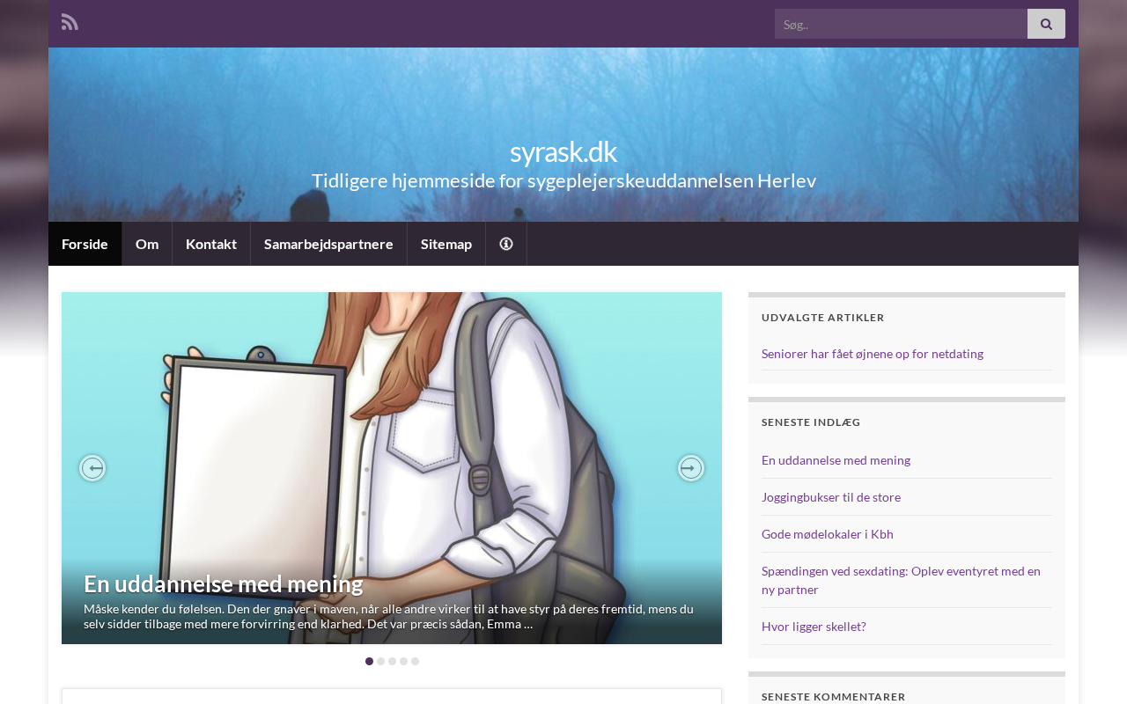Focus the Søg search field

click(x=901, y=24)
